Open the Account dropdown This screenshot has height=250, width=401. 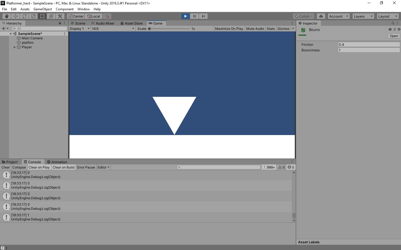click(339, 16)
